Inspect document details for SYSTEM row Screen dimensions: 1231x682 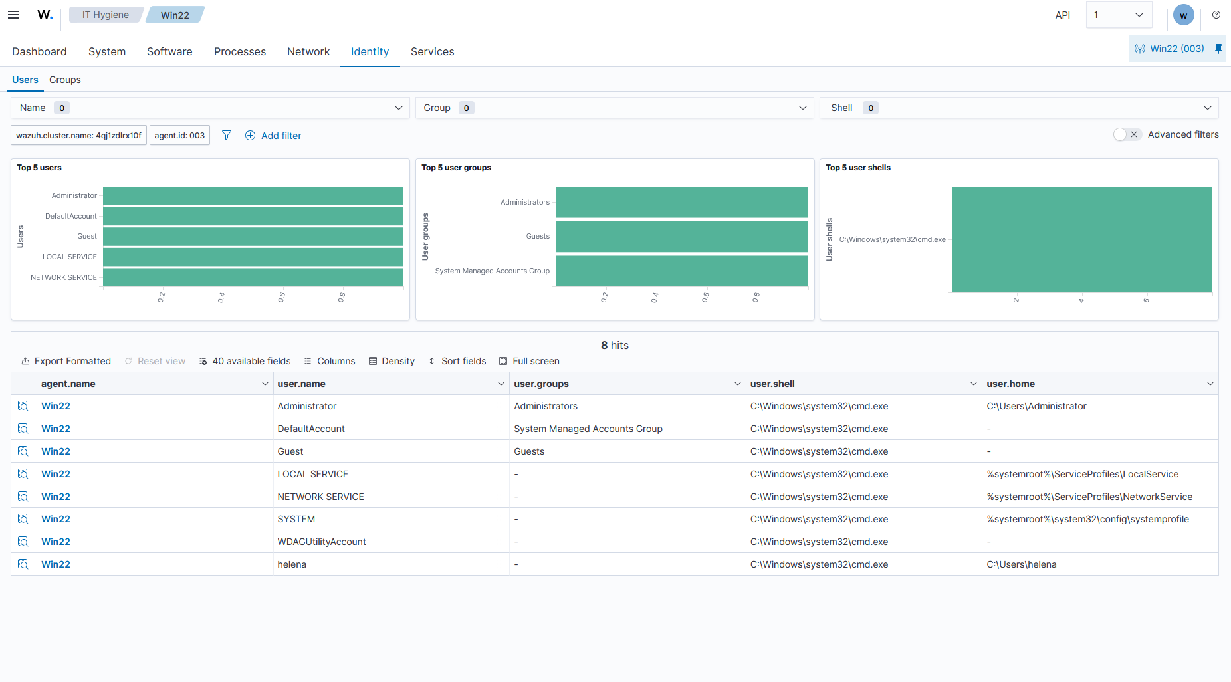point(23,519)
